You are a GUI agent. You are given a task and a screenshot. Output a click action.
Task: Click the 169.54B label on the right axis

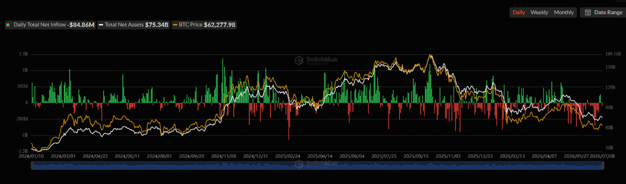[613, 54]
